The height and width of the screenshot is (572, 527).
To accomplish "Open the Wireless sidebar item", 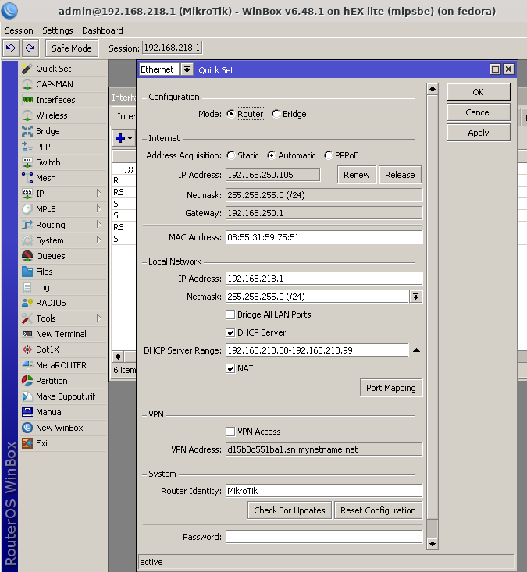I will point(62,115).
